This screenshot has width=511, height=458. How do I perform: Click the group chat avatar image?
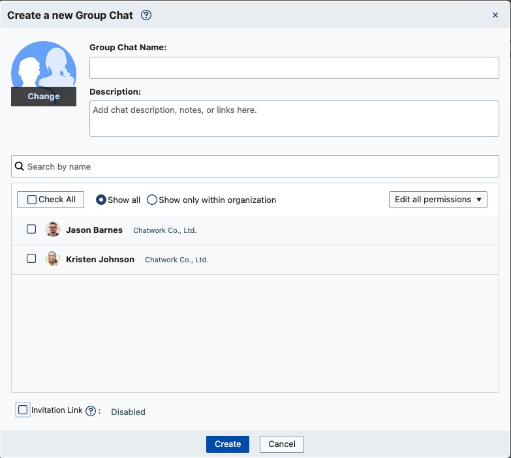(x=44, y=65)
